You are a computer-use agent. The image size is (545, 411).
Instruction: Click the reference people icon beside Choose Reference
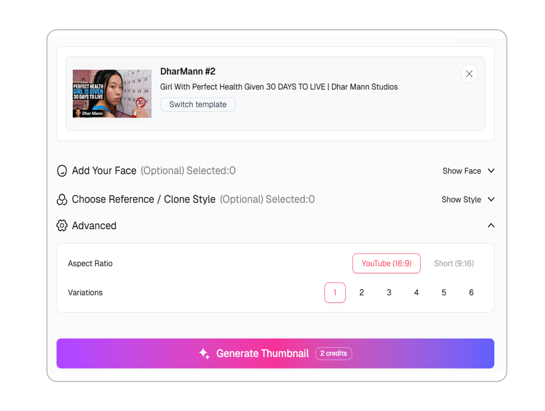[62, 199]
